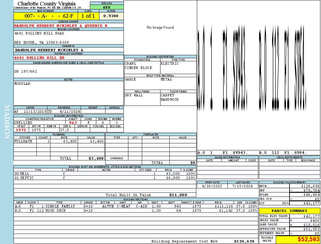
Task: Click foundation CINDER BLOCK
Action: 138,68
